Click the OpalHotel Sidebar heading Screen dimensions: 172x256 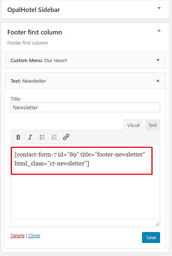[34, 10]
